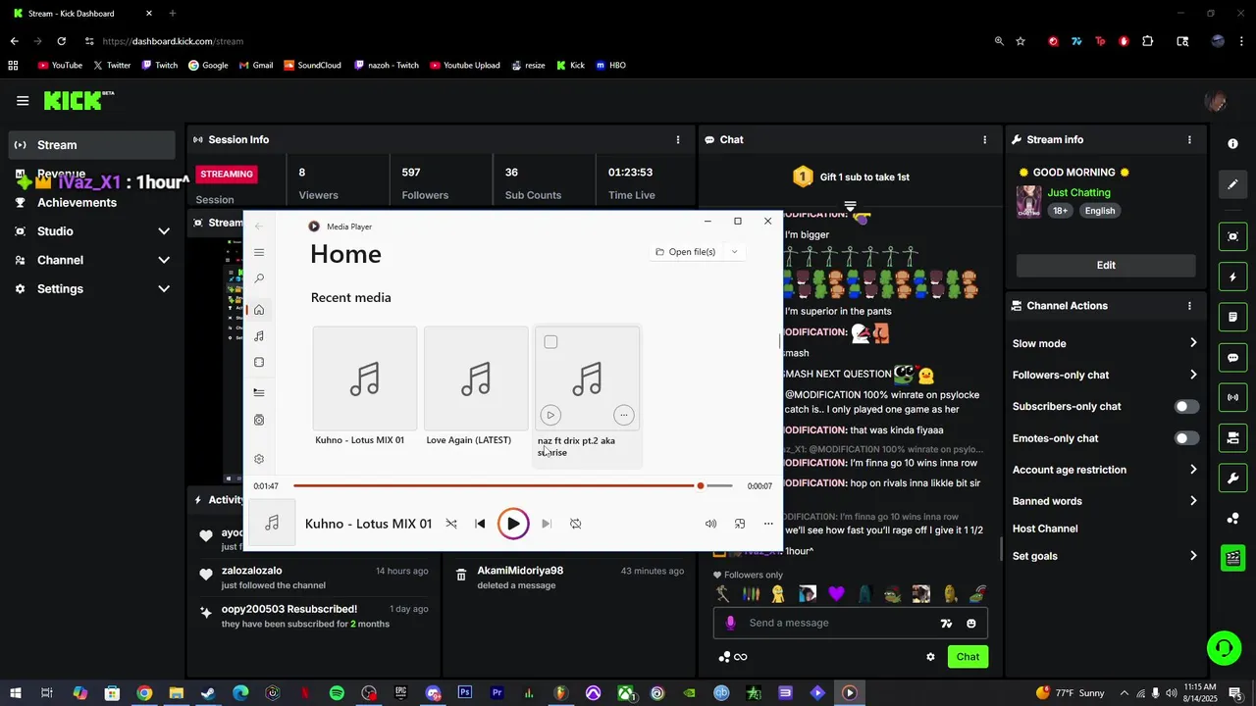Screen dimensions: 1256x706
Task: Open Media Player Music library icon
Action: pyautogui.click(x=259, y=336)
